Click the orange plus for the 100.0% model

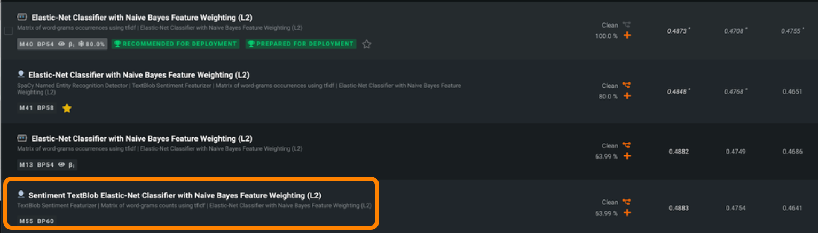(627, 36)
